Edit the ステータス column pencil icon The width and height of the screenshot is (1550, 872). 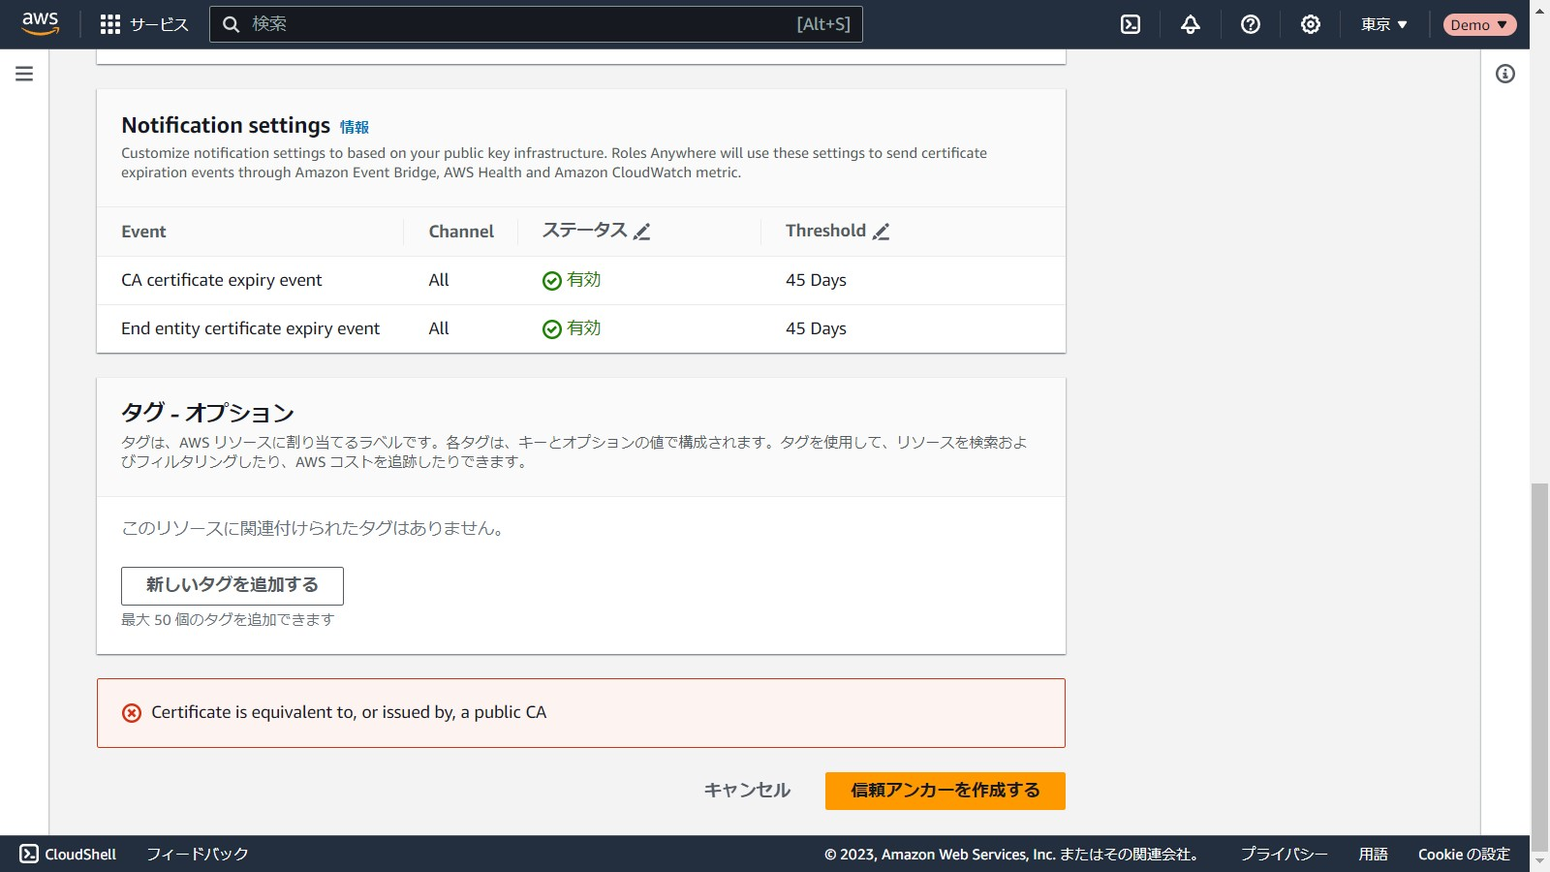[641, 232]
